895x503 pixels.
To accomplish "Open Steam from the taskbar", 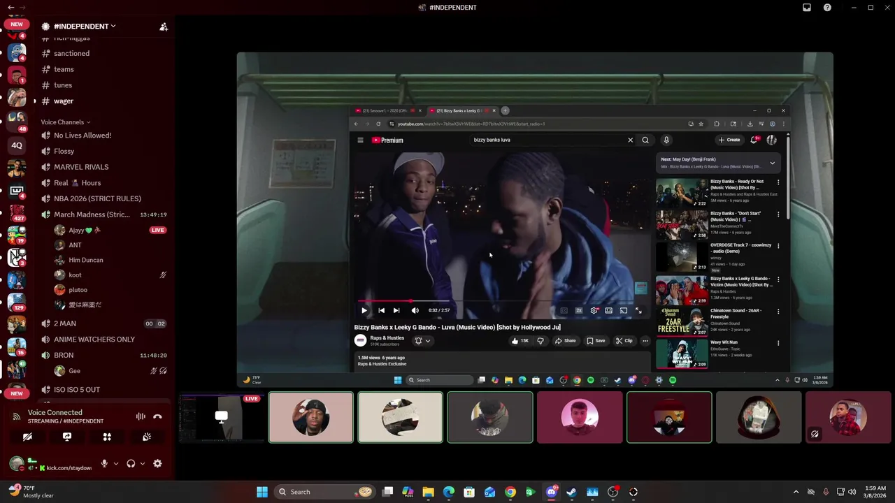I will (x=572, y=492).
